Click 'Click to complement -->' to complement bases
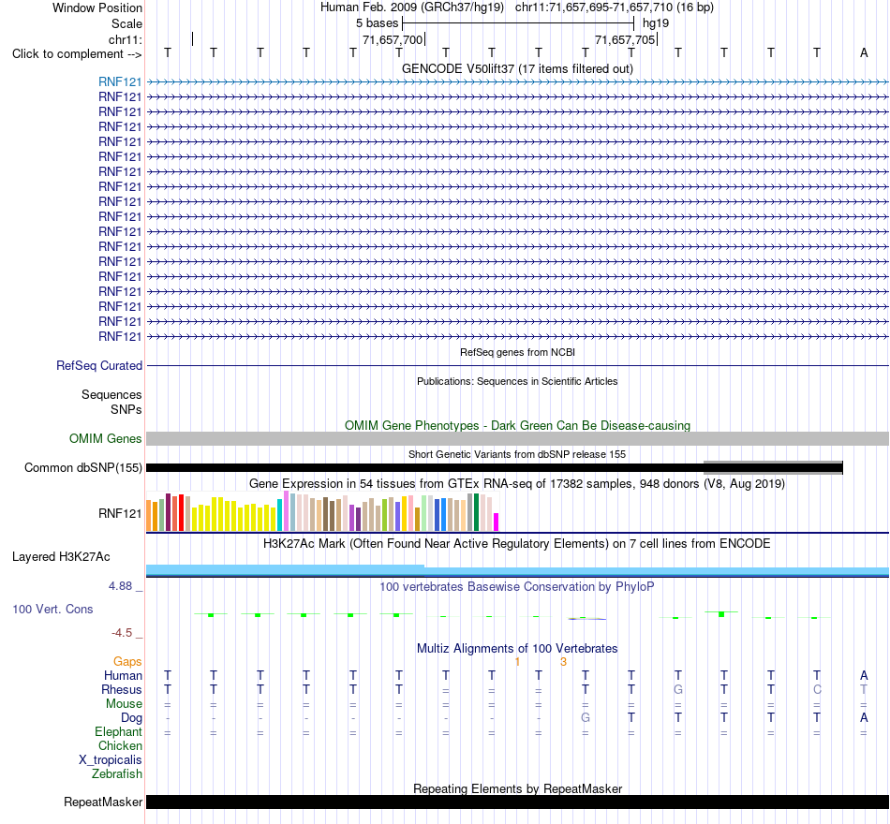The width and height of the screenshot is (890, 824). (x=77, y=54)
